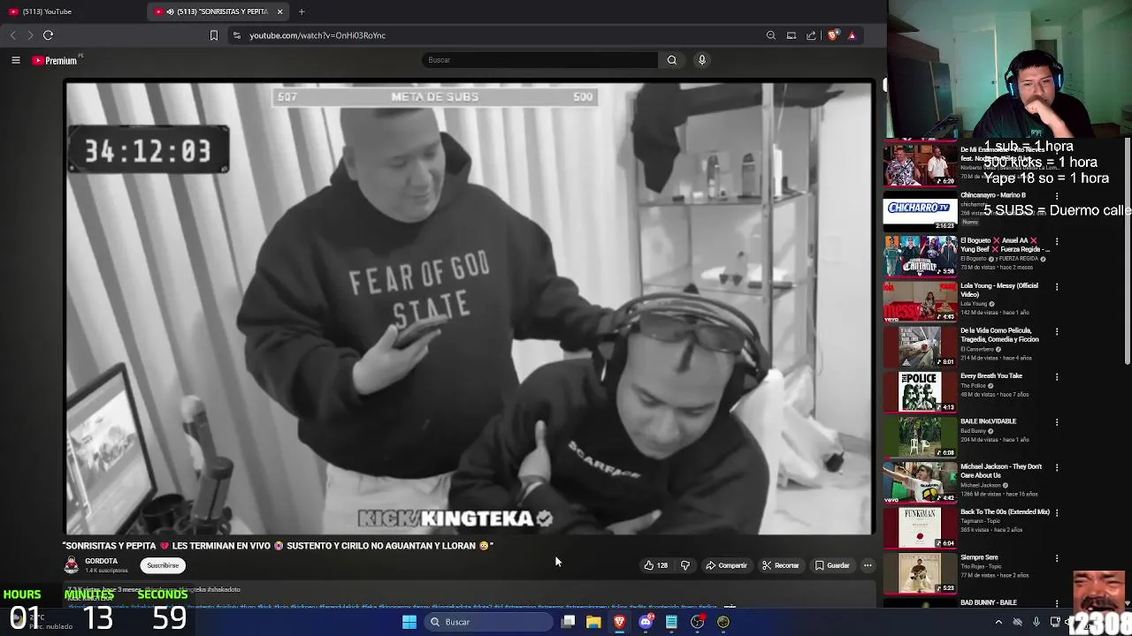
Task: Click the Recortar clip button
Action: coord(781,565)
